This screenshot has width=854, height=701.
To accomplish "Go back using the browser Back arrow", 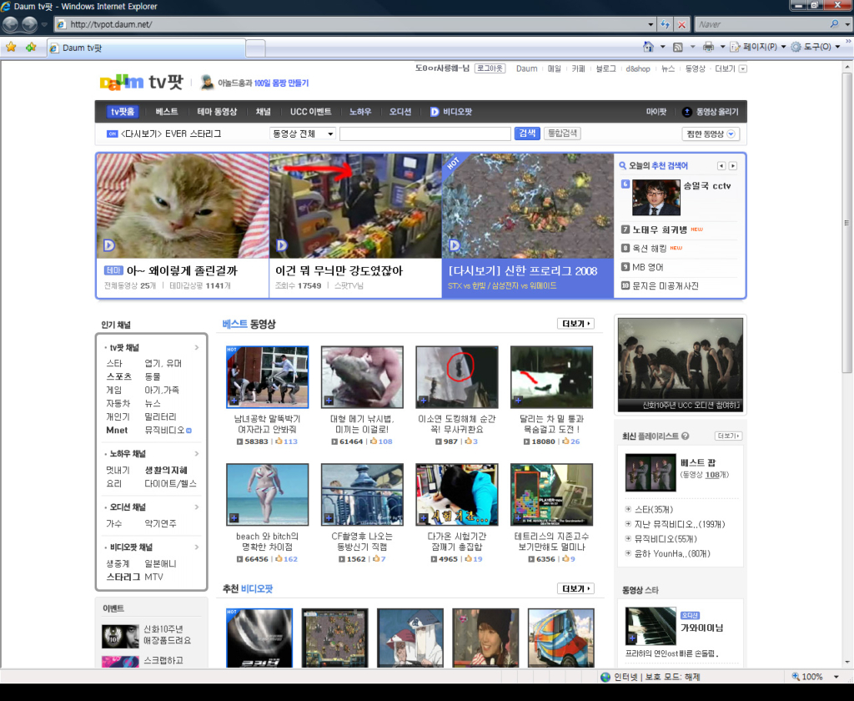I will (x=10, y=24).
